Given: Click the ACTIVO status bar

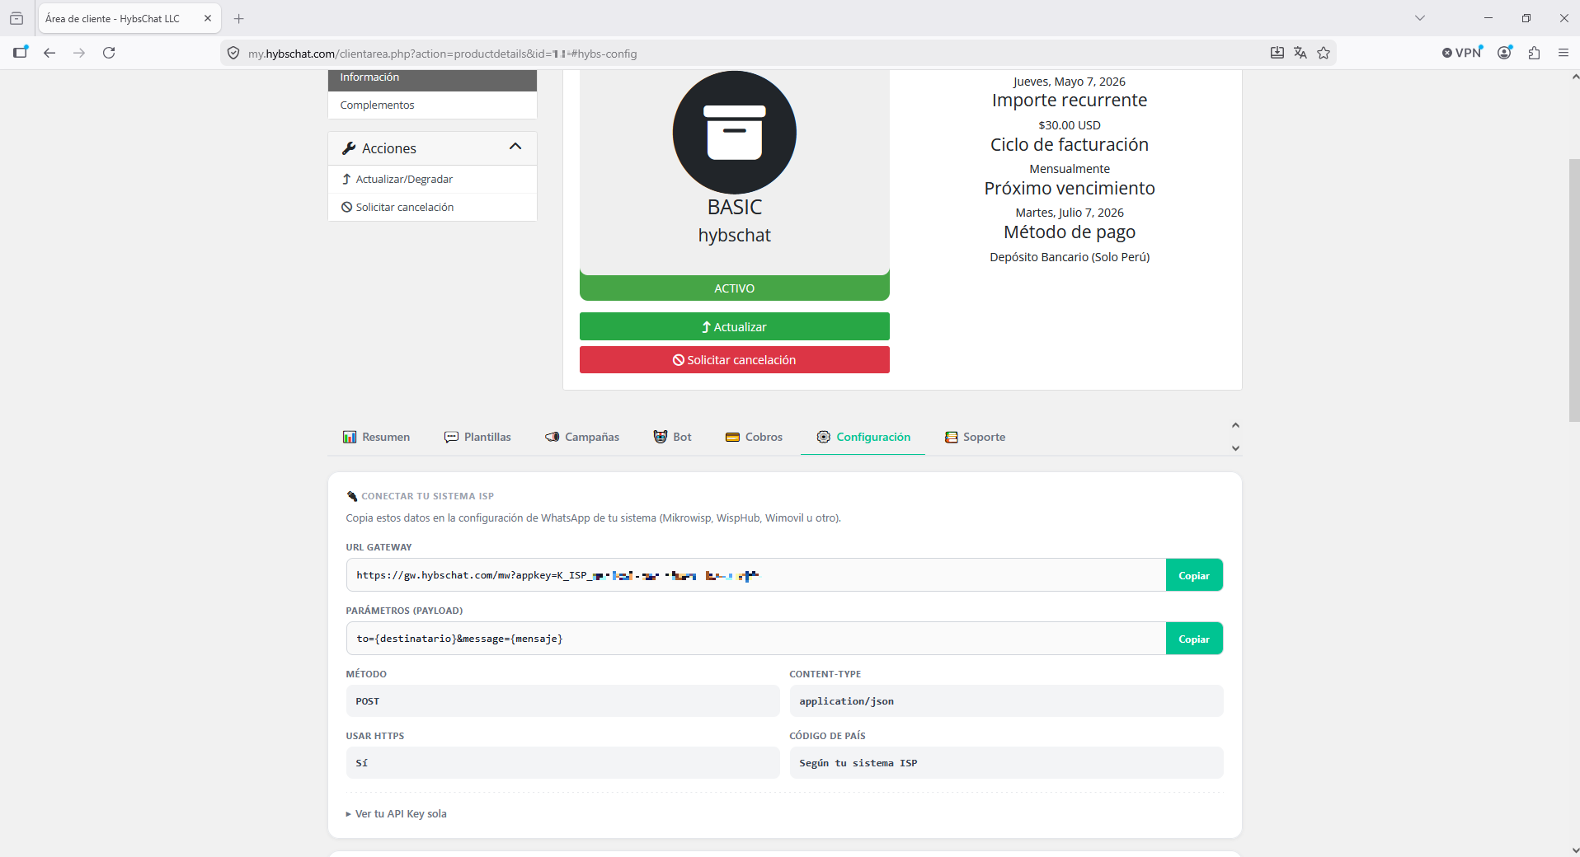Looking at the screenshot, I should (734, 288).
